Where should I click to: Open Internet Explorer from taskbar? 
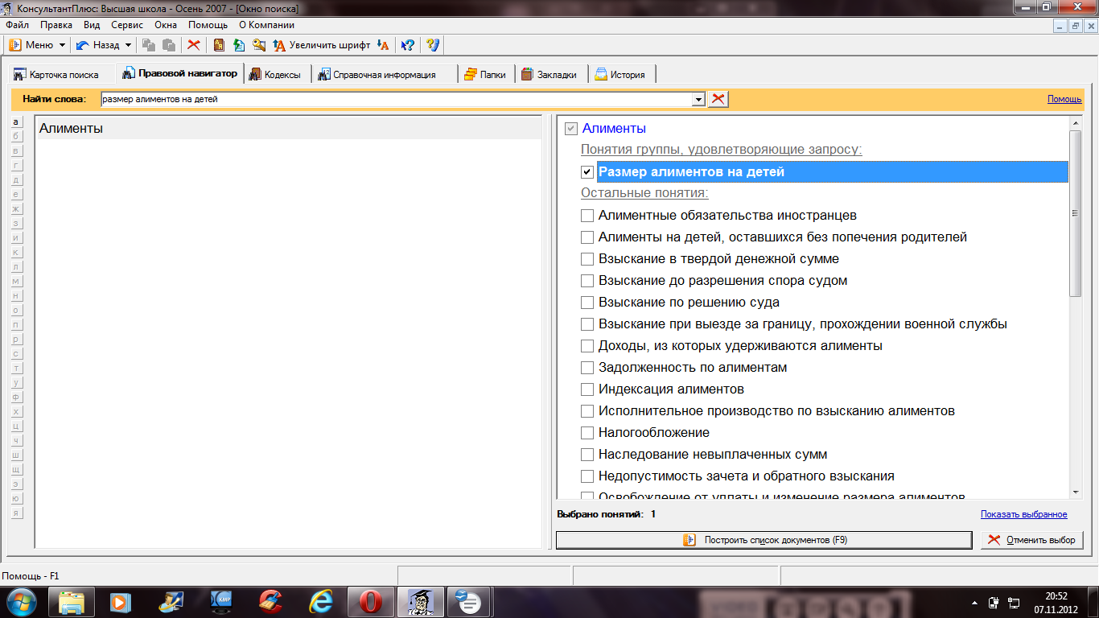(320, 601)
